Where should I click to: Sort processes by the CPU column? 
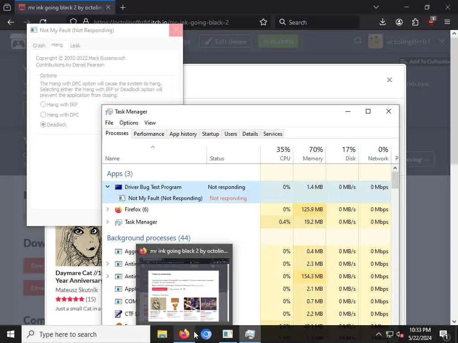coord(277,154)
